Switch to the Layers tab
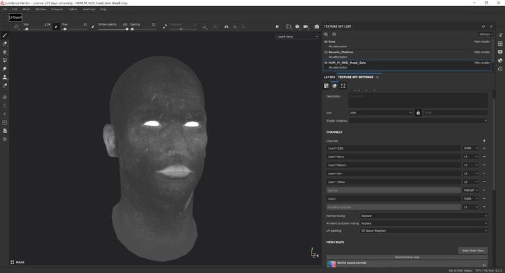This screenshot has height=273, width=505. point(329,77)
